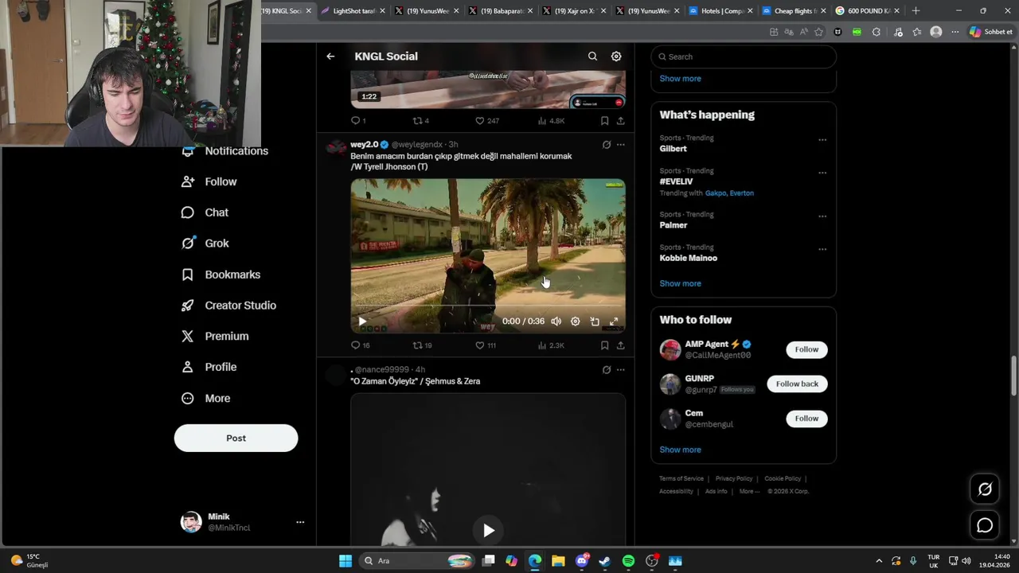Screen dimensions: 1019x573
Task: Open Grok action on nance99999 post
Action: coord(607,369)
